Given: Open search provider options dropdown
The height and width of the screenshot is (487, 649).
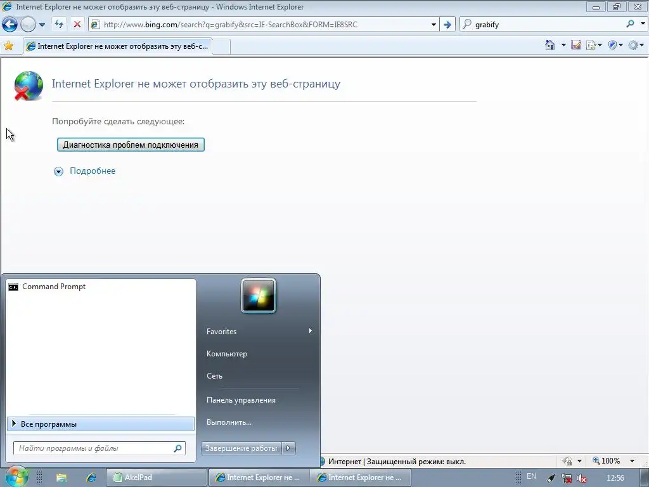Looking at the screenshot, I should tap(643, 24).
